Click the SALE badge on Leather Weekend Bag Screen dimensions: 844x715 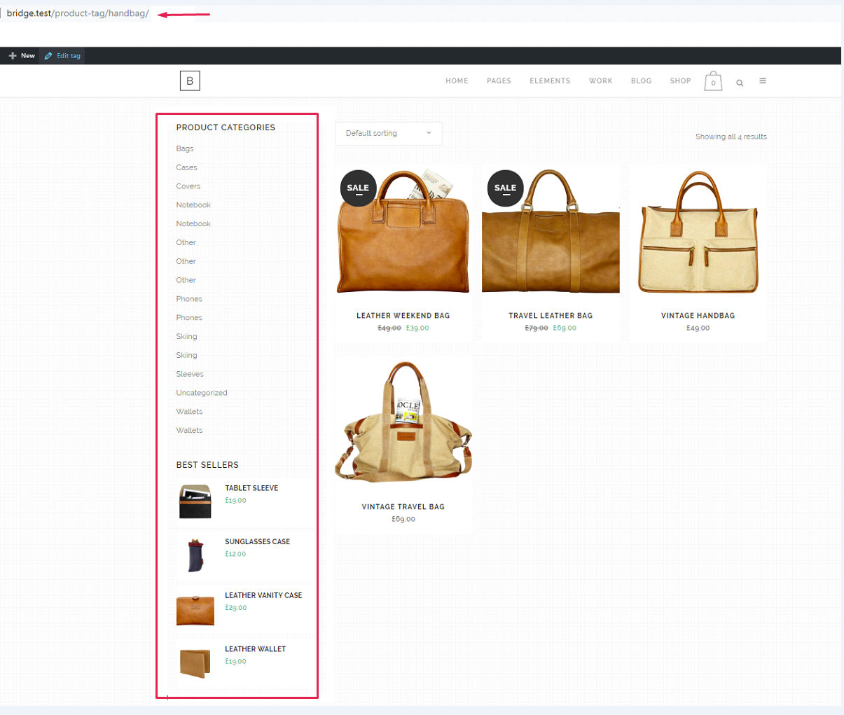point(358,188)
